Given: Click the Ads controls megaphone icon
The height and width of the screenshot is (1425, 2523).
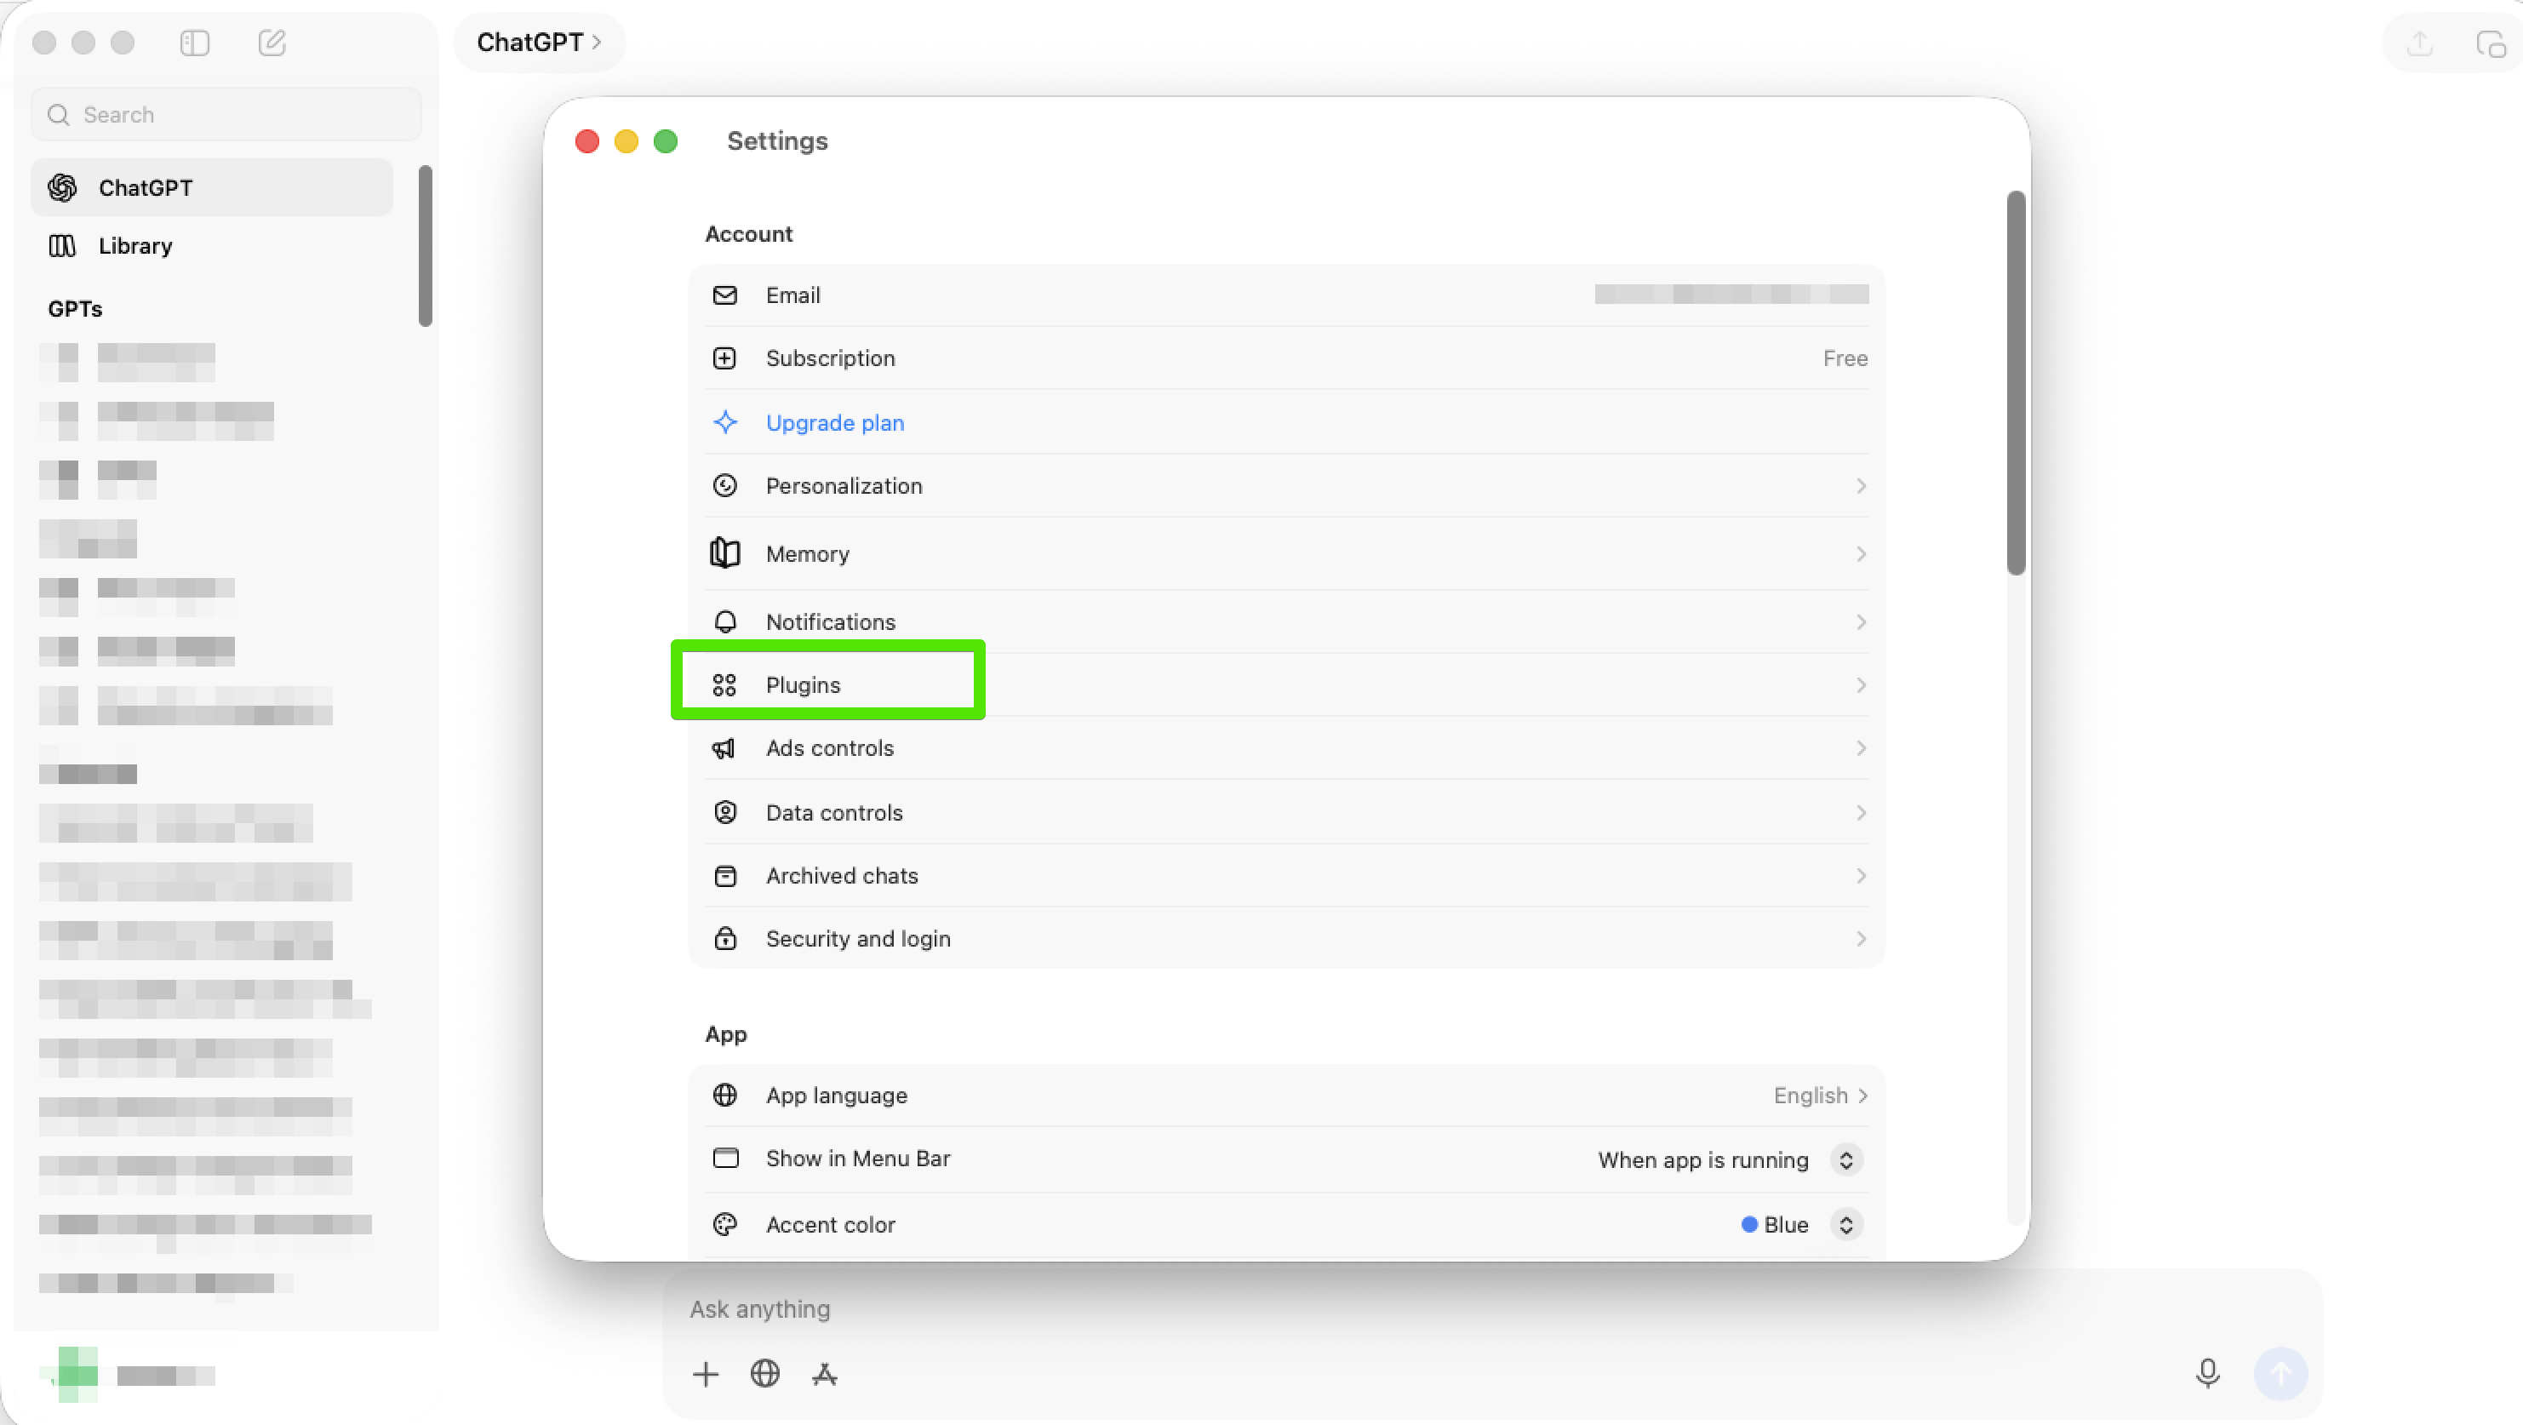Looking at the screenshot, I should [x=724, y=748].
